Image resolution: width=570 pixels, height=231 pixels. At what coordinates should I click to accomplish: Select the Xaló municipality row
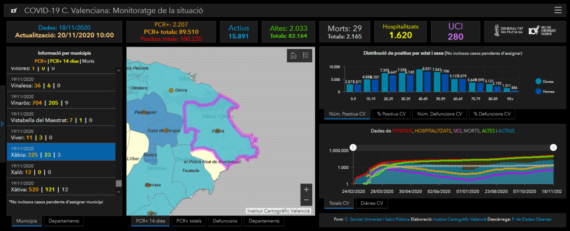click(x=61, y=169)
